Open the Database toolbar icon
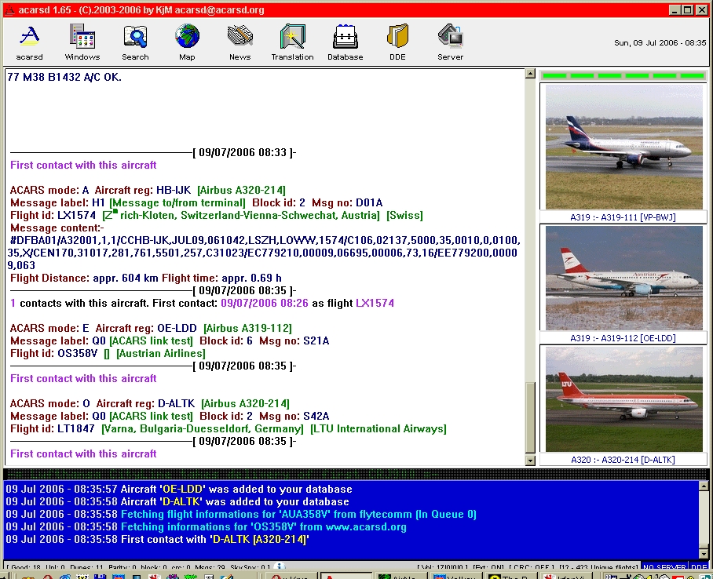The image size is (713, 579). tap(346, 42)
